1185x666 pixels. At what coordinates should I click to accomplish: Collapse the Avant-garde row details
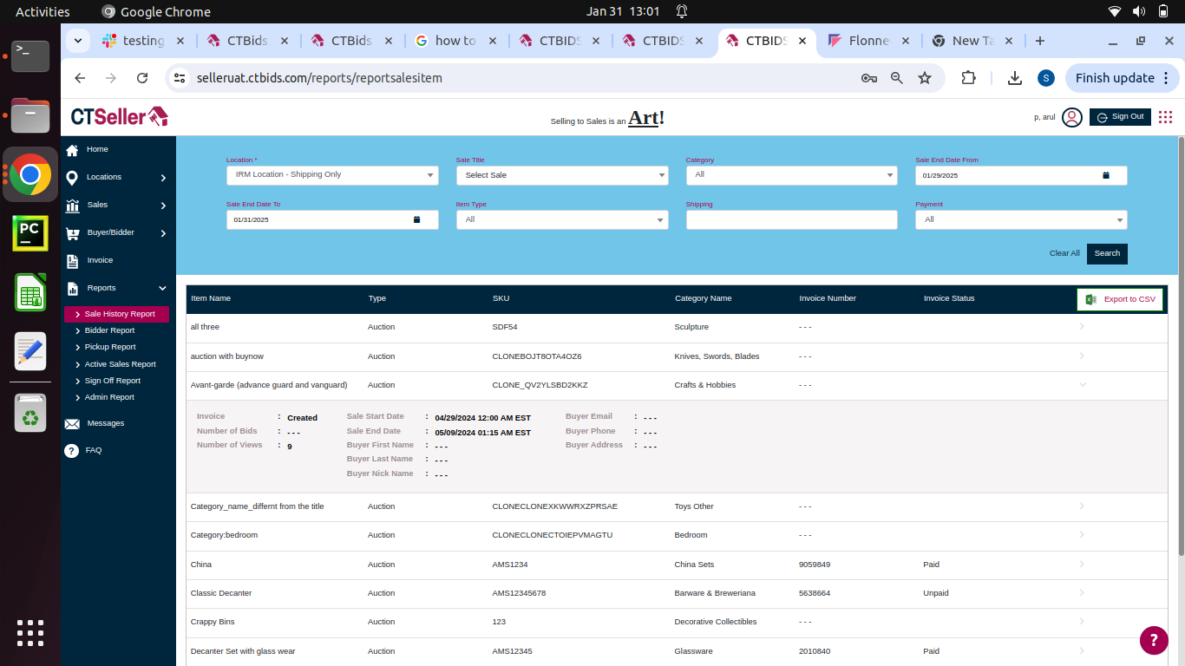(x=1082, y=385)
